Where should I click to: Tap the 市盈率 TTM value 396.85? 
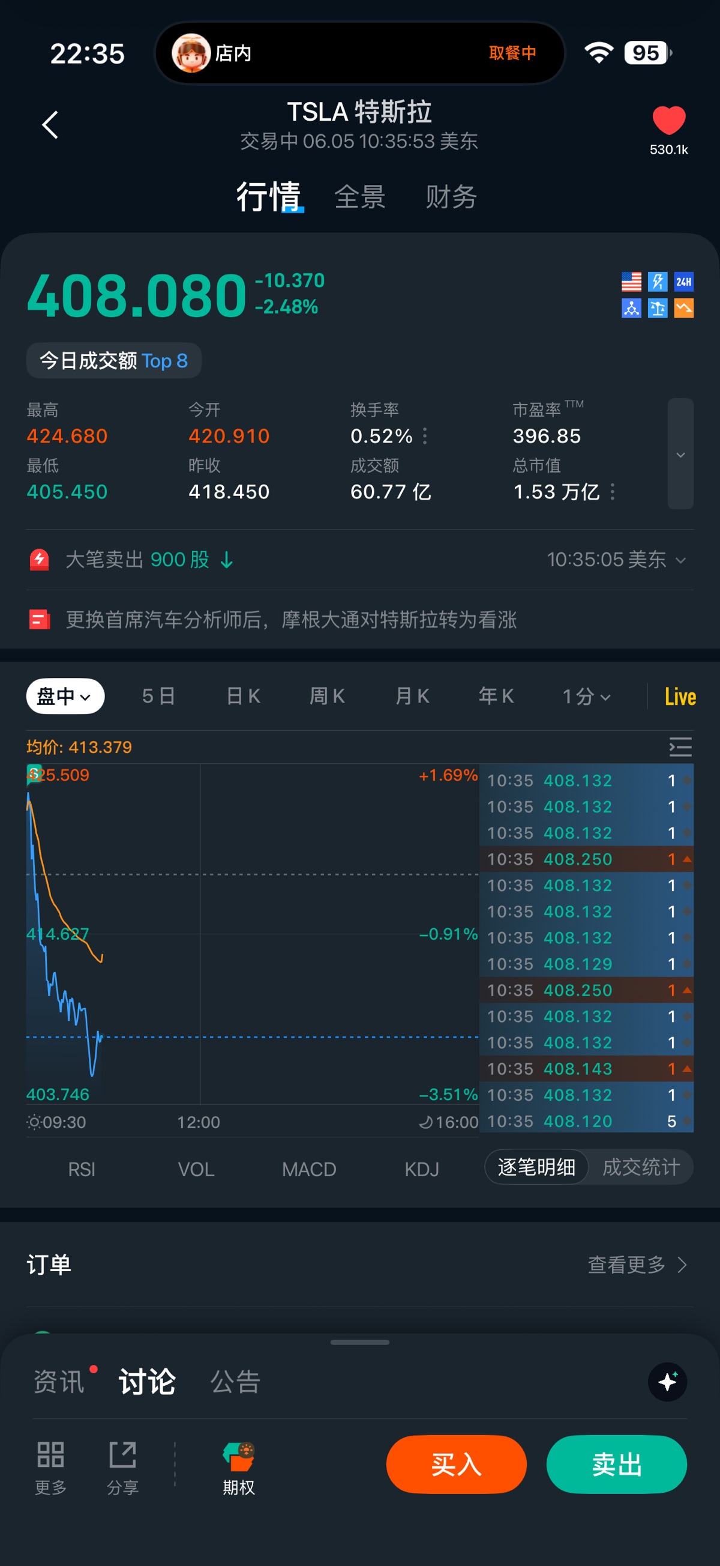[547, 436]
